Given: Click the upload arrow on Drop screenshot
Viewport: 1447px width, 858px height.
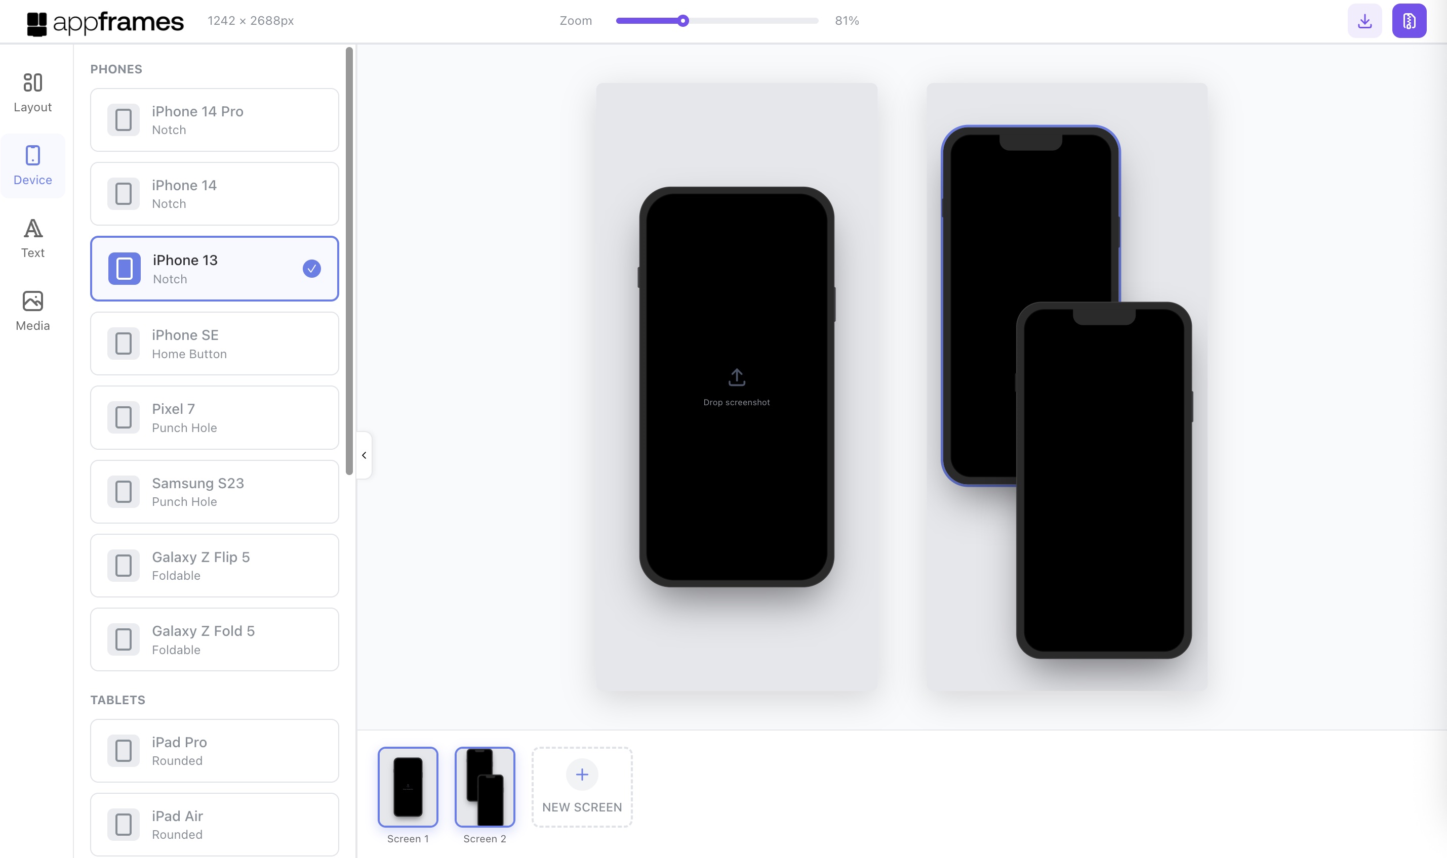Looking at the screenshot, I should pyautogui.click(x=736, y=377).
